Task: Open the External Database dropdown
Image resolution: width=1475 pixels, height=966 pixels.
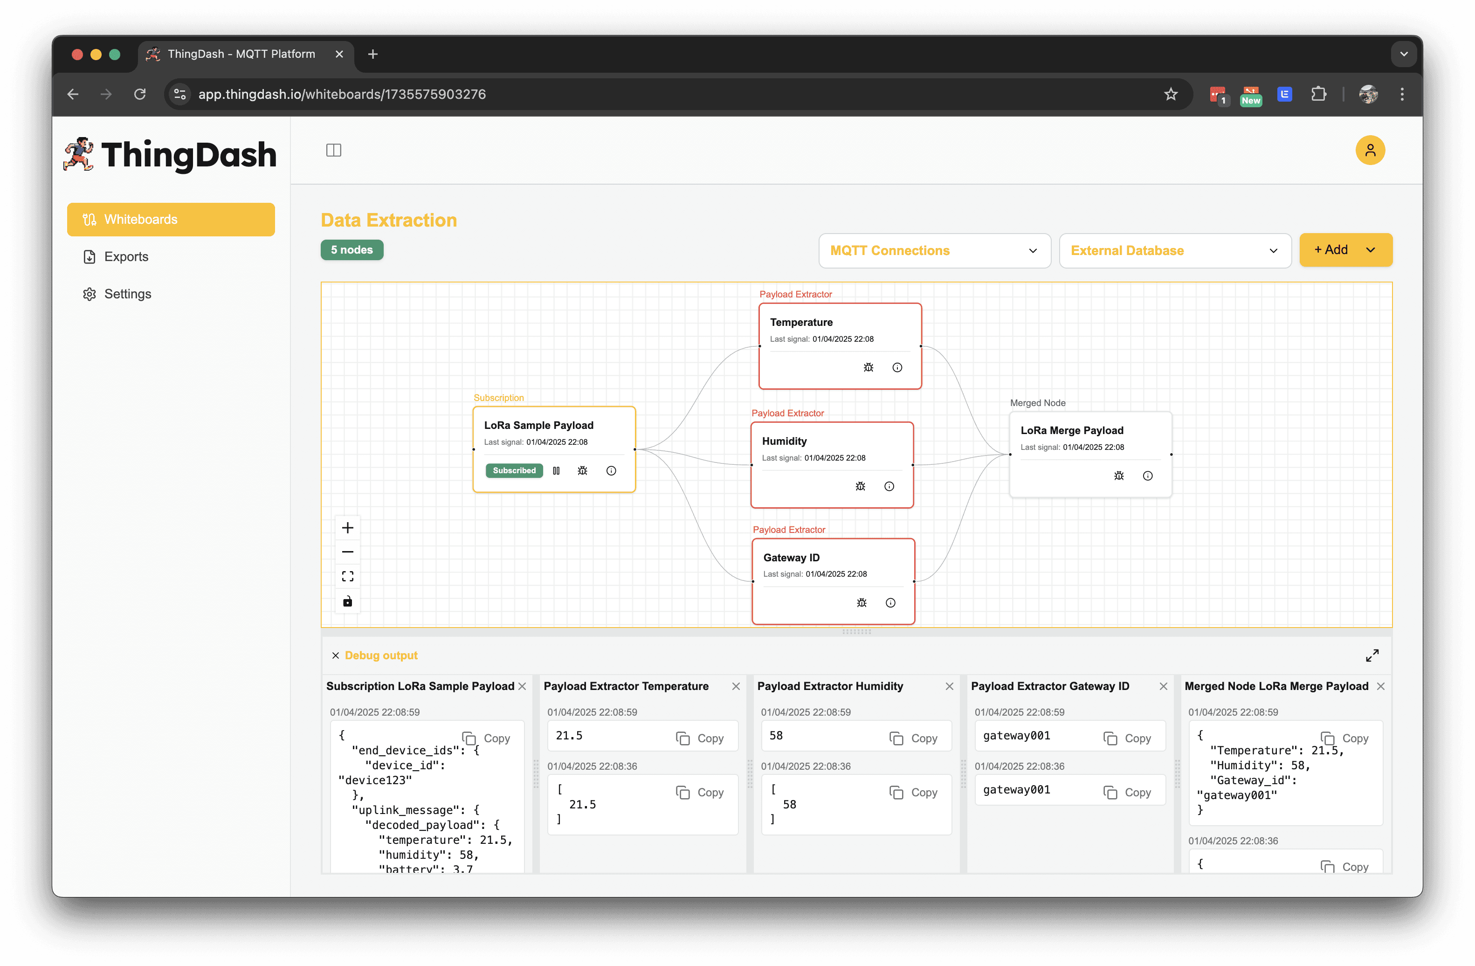Action: 1174,251
